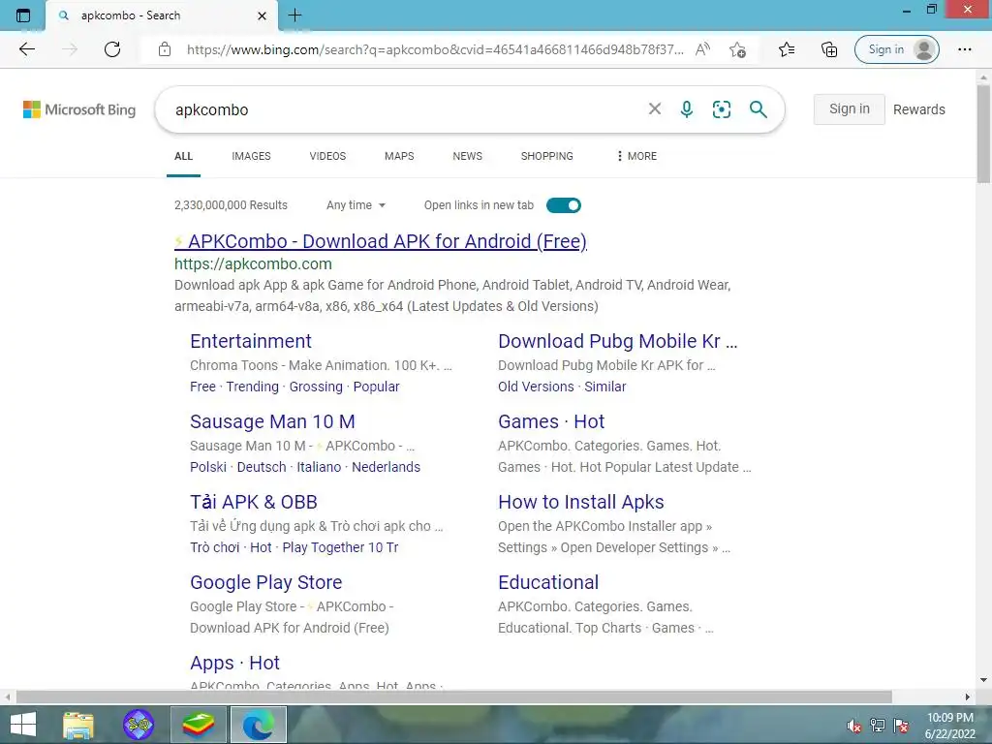Screen dimensions: 992x744
Task: Click the taskbar clock showing 10:09 PM
Action: click(x=949, y=726)
